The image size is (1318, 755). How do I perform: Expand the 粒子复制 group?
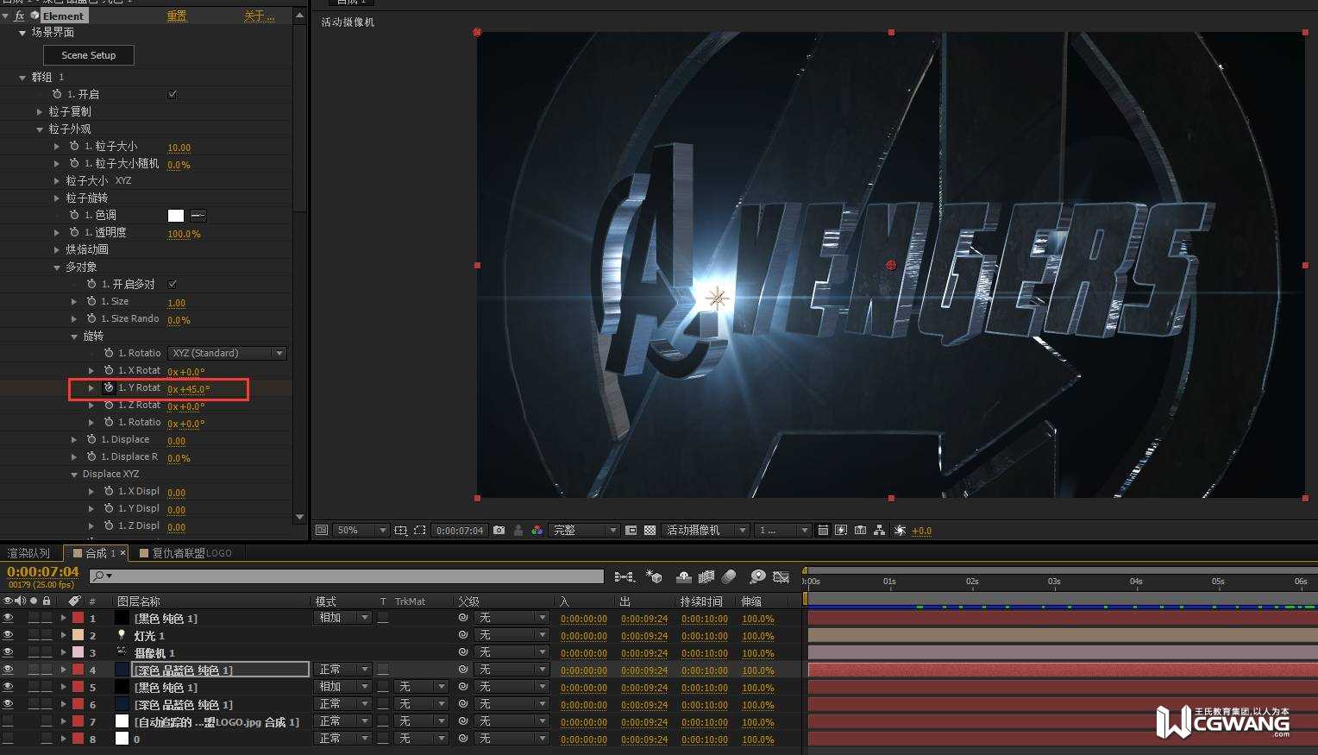40,111
